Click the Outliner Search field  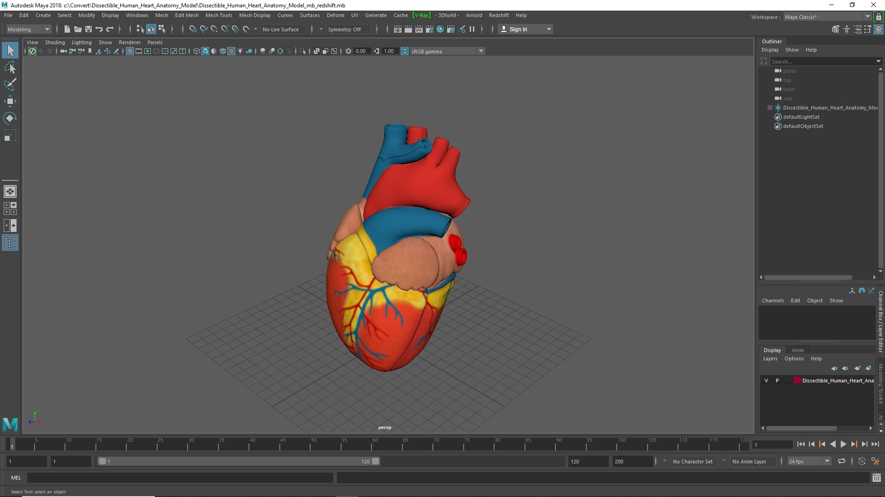(824, 61)
